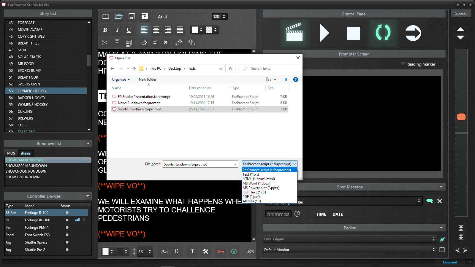Align text left
475x267 pixels.
point(144,30)
